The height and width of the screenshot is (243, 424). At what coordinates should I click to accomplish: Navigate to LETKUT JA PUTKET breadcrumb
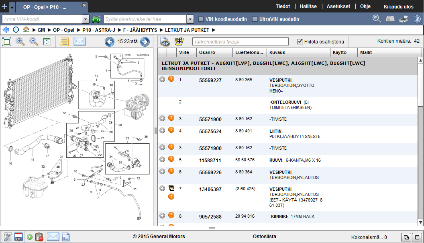point(187,30)
